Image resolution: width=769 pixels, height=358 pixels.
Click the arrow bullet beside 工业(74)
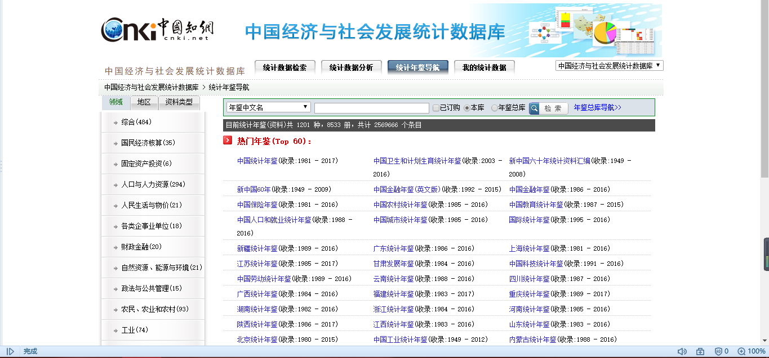115,330
